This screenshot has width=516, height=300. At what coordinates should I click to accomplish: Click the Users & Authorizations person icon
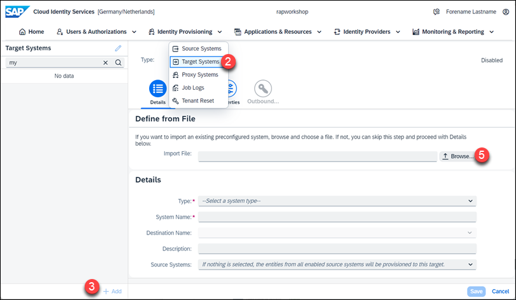coord(60,32)
